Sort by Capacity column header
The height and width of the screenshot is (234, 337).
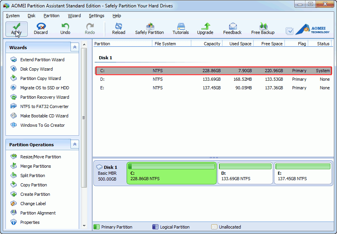[206, 44]
